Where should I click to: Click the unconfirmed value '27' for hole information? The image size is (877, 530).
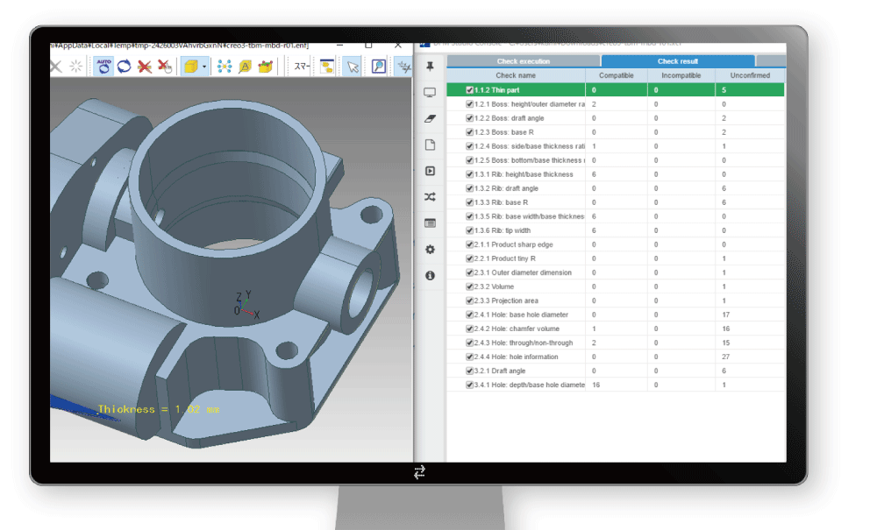(725, 357)
